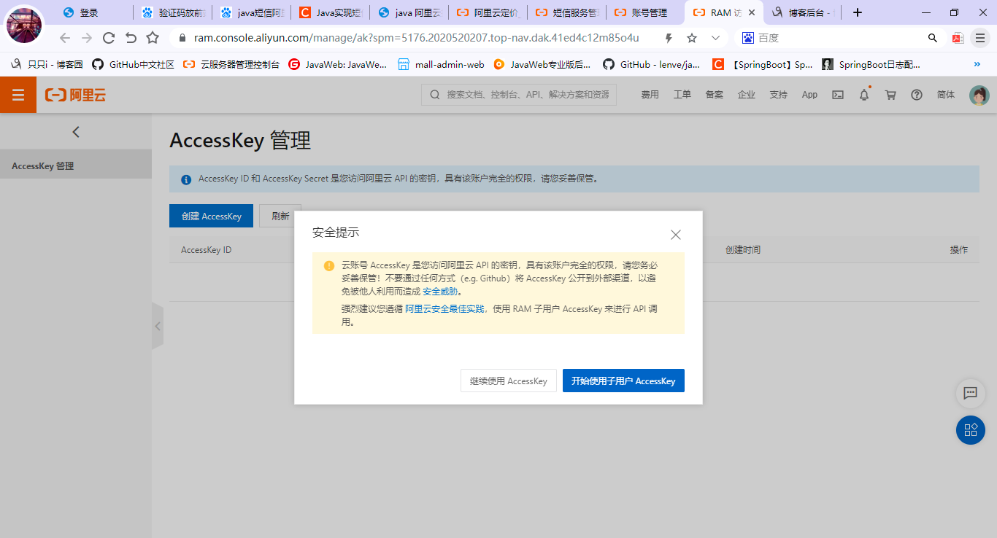The height and width of the screenshot is (538, 997).
Task: Expand the address bar dropdown chevron
Action: (715, 38)
